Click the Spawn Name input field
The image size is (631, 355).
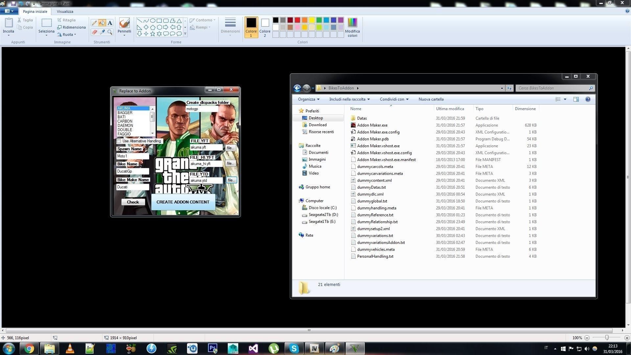pos(132,156)
